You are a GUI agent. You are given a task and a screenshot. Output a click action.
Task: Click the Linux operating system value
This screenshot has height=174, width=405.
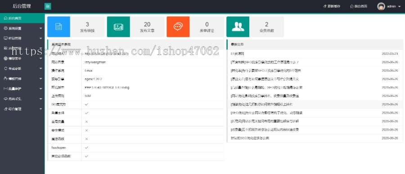pos(88,70)
